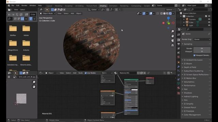Hide Cube with its eye icon
Screen dimensions: 218x122
pos(209,22)
